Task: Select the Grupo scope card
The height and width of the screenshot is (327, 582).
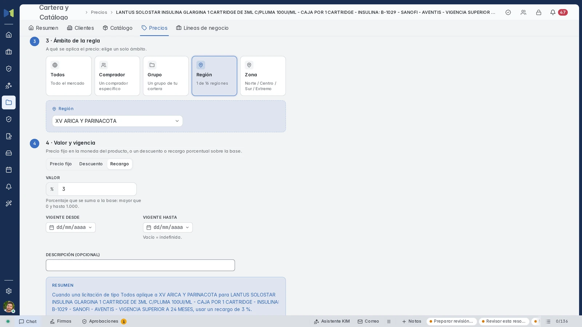Action: (x=166, y=76)
